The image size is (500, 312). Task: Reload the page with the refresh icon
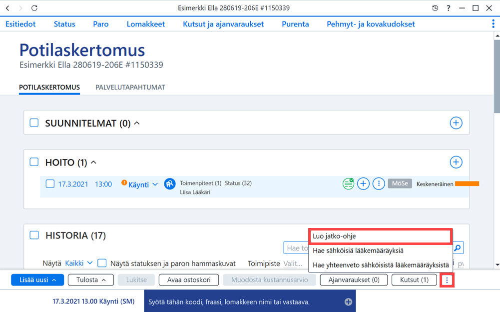pos(34,8)
